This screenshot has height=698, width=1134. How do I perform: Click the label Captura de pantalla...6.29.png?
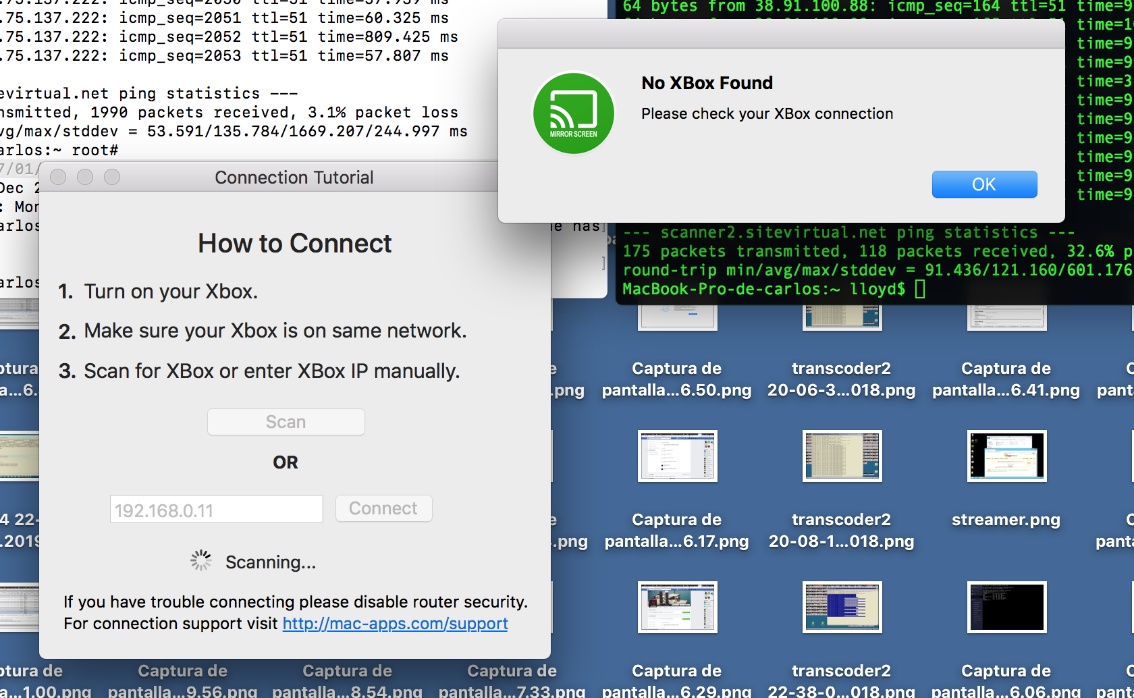tap(677, 680)
